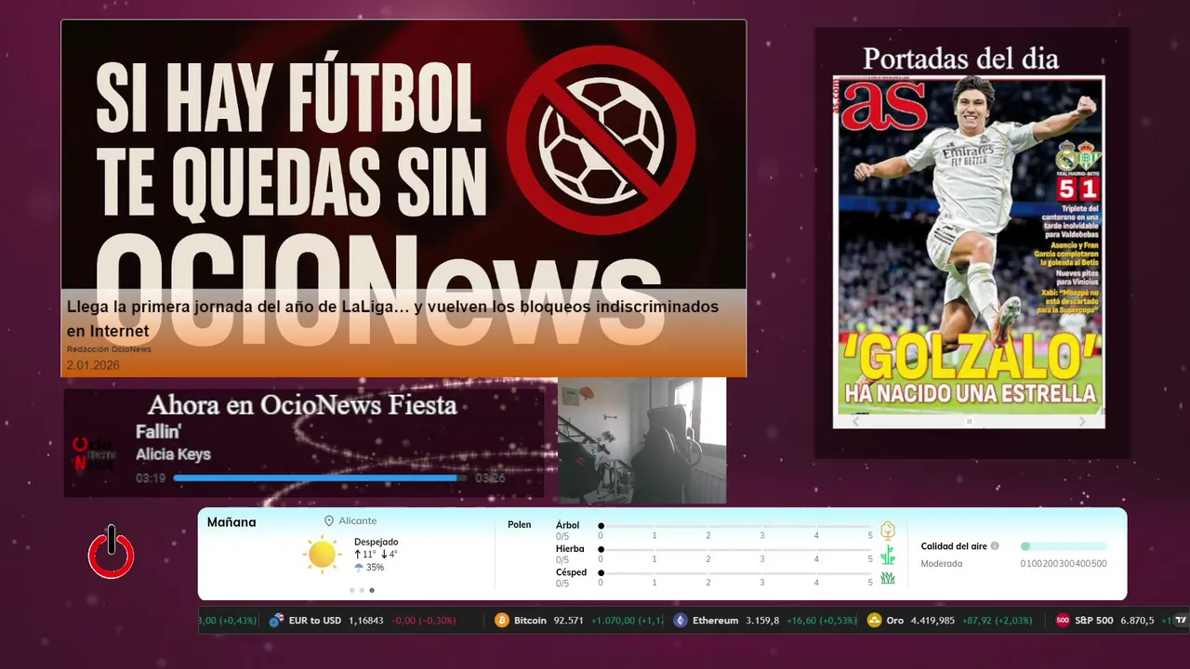Click the Real Betis crest on the cover
This screenshot has width=1190, height=669.
[x=1088, y=155]
